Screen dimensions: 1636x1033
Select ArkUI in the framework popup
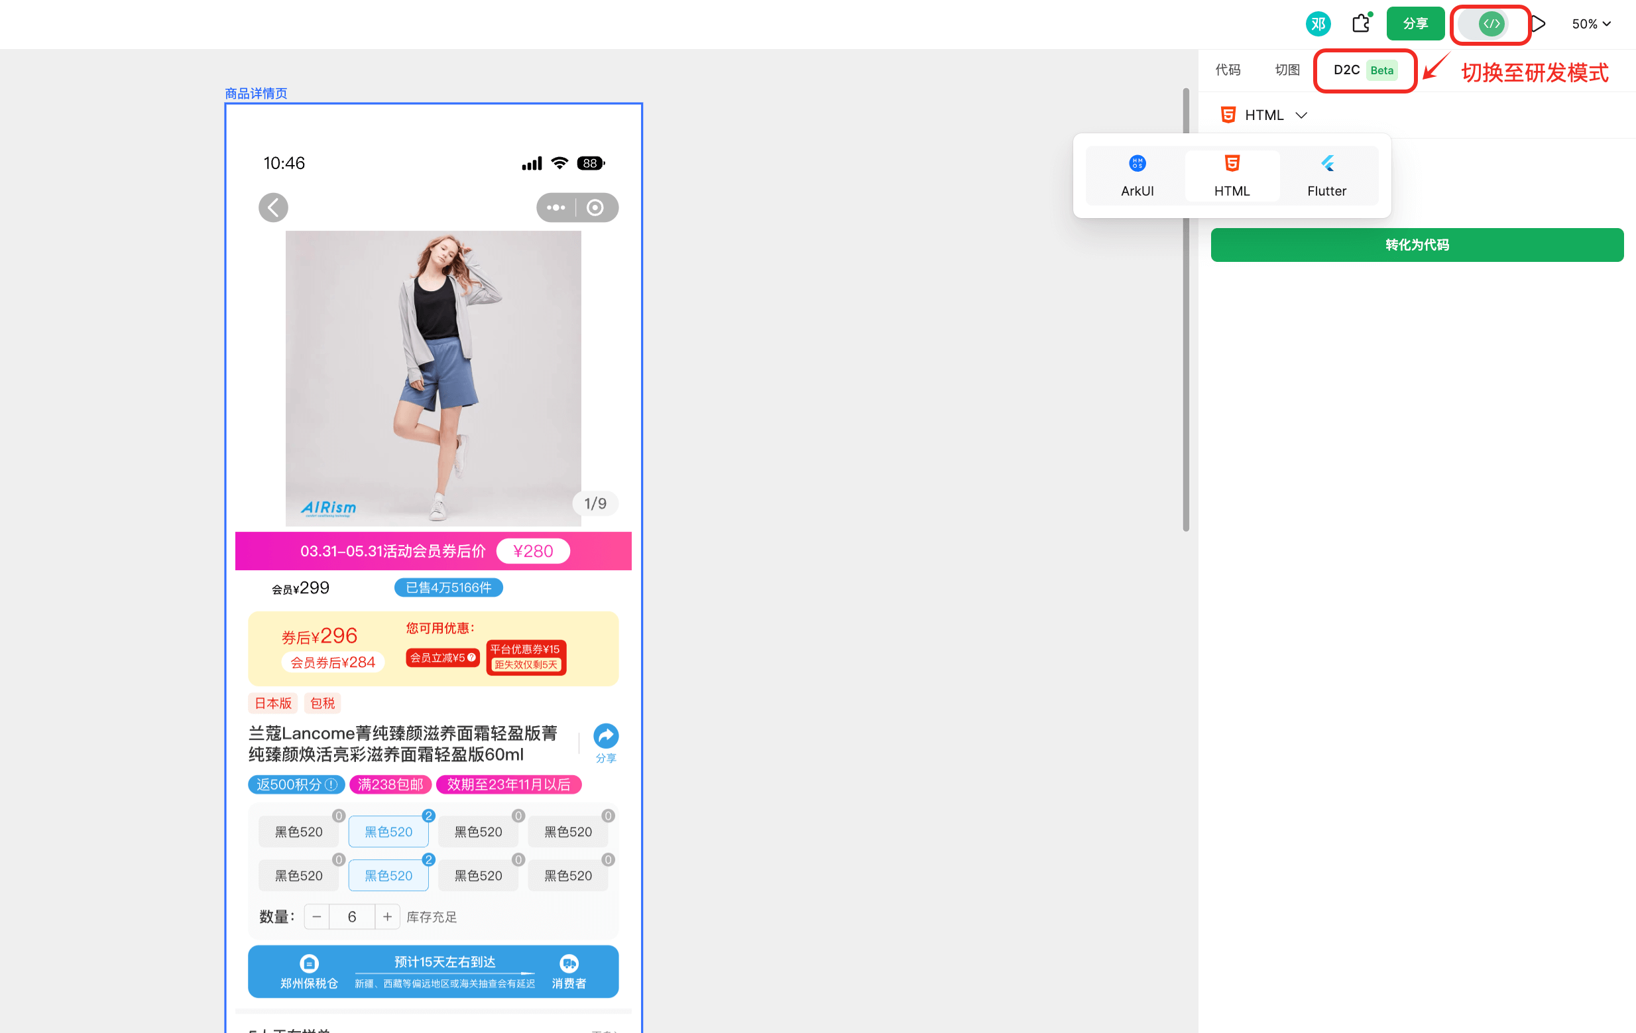click(1137, 176)
